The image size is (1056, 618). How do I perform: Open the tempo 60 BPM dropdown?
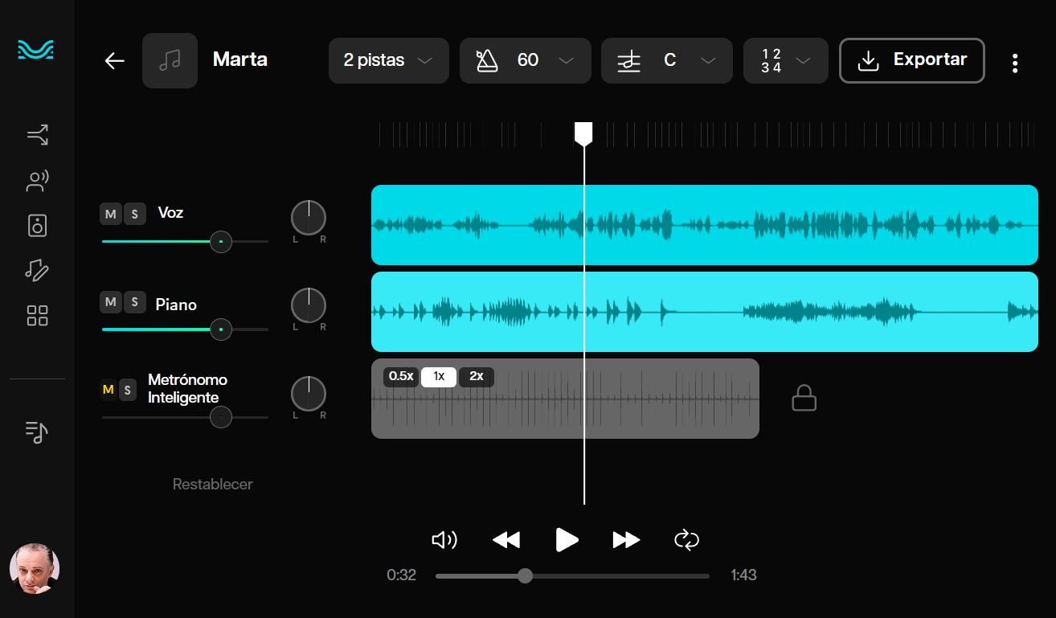pyautogui.click(x=526, y=60)
